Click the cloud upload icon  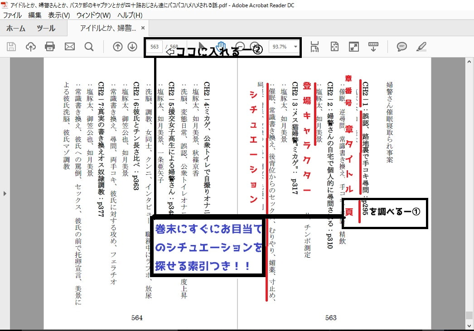[x=30, y=47]
